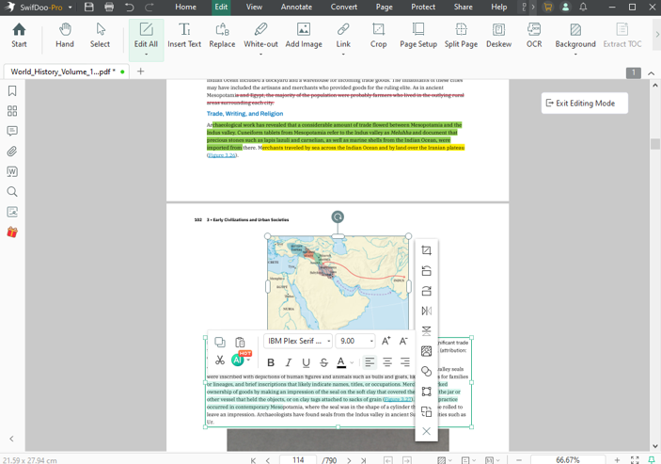661x464 pixels.
Task: Toggle Strikethrough formatting
Action: click(323, 362)
